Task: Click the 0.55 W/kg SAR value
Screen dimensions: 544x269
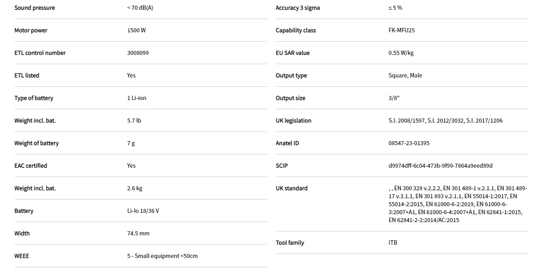Action: point(401,53)
